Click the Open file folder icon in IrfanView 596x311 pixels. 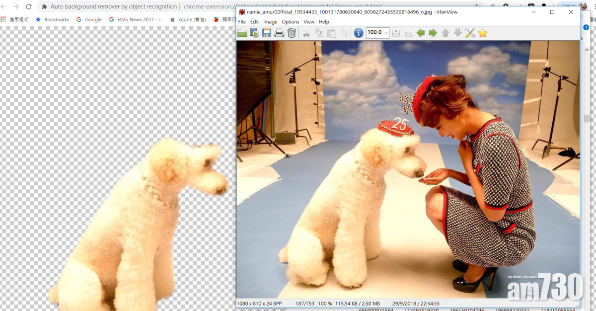tap(242, 33)
